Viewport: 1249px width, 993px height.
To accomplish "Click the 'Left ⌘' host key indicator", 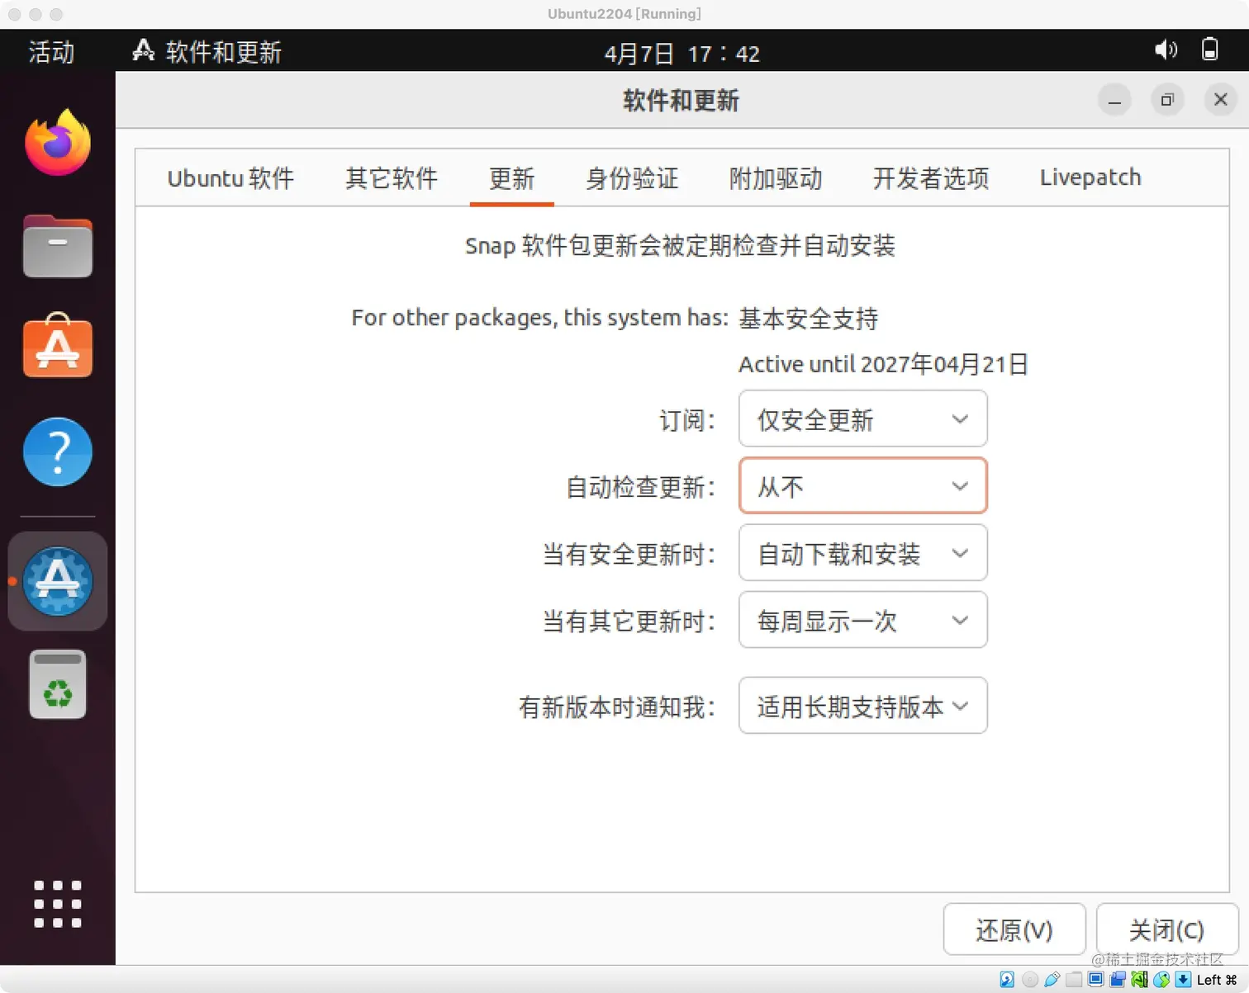I will [1217, 980].
